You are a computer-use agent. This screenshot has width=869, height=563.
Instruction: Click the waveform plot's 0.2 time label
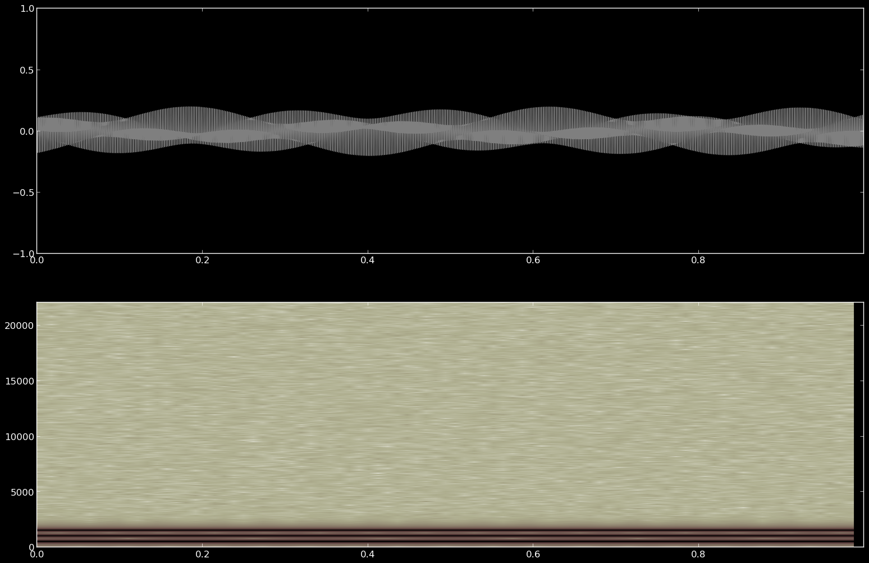pyautogui.click(x=202, y=260)
